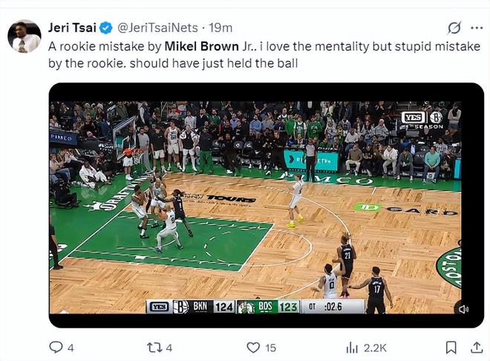This screenshot has width=490, height=361.
Task: Open the @JeriTsaiNets handle link
Action: click(157, 27)
